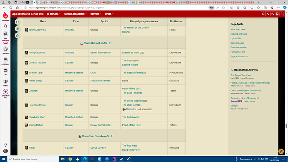288x162 pixels.
Task: Open The Battle of Panipat scenario
Action: click(x=134, y=73)
